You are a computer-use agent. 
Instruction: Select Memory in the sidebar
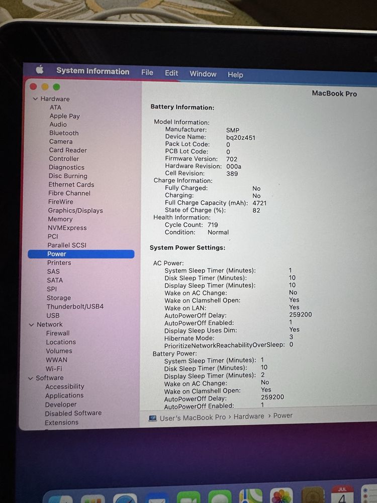(60, 219)
